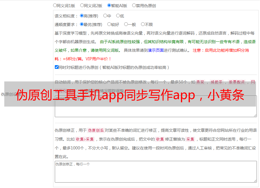Open the 演示页面 link
This screenshot has height=188, width=260.
(156, 50)
